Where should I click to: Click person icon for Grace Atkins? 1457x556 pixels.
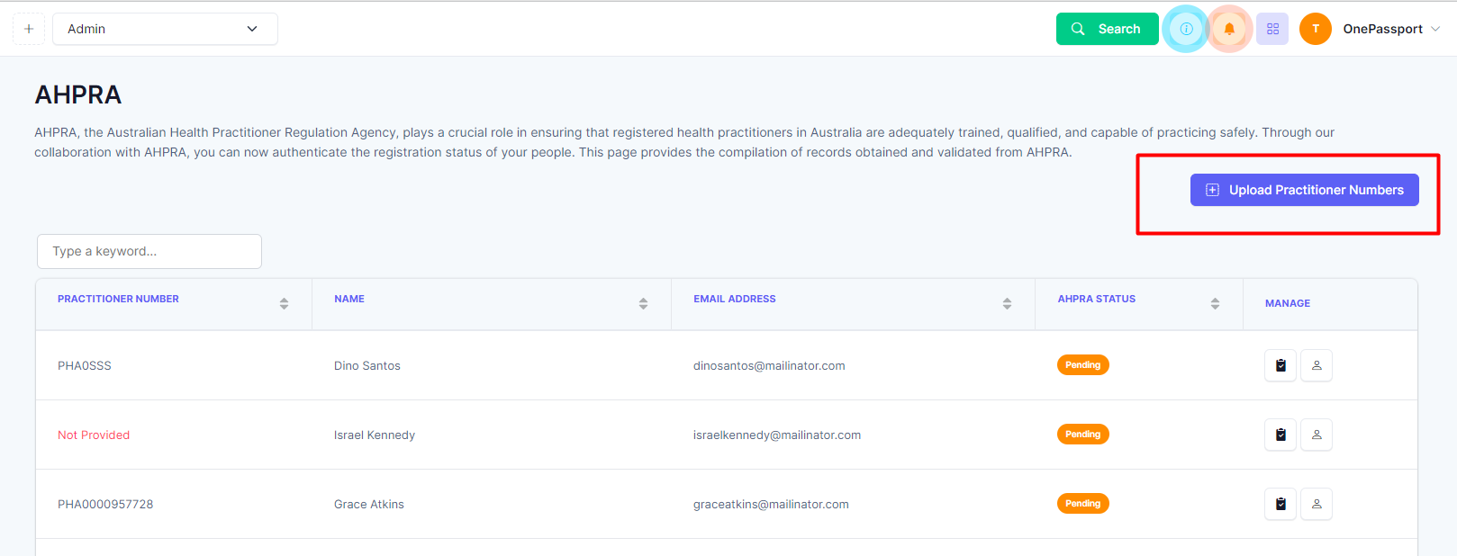click(x=1317, y=504)
